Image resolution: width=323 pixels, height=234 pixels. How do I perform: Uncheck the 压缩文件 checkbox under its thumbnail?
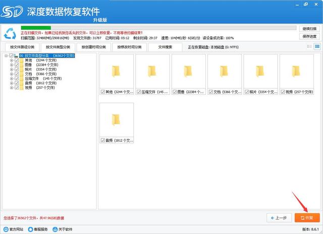click(139, 92)
